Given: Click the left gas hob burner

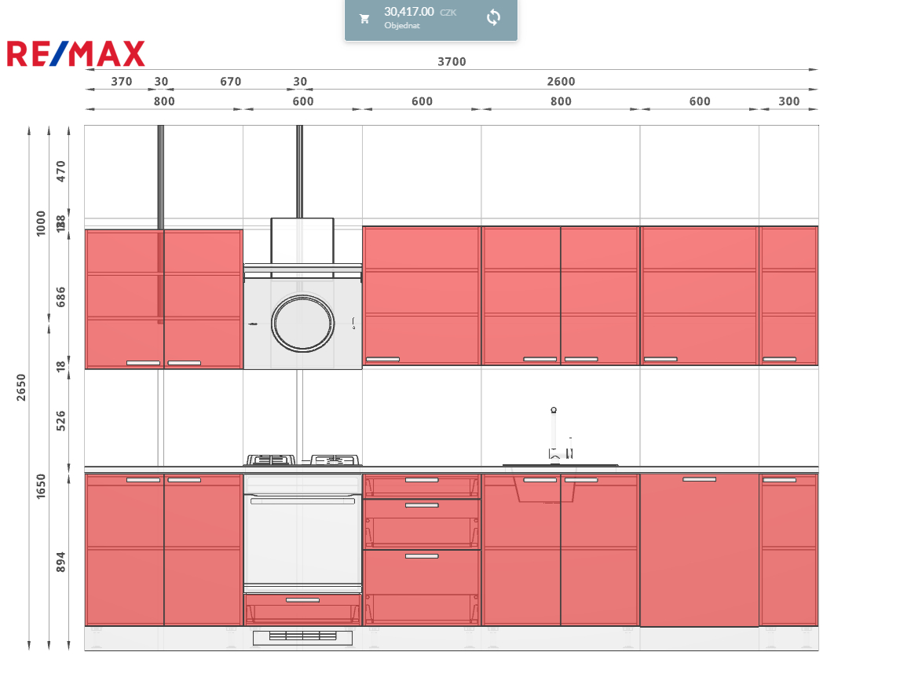Looking at the screenshot, I should click(271, 460).
